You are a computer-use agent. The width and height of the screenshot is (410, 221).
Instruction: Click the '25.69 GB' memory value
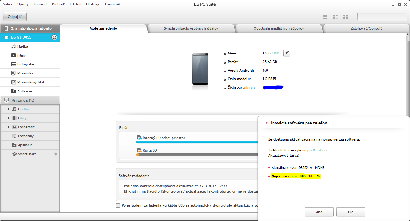tap(270, 62)
